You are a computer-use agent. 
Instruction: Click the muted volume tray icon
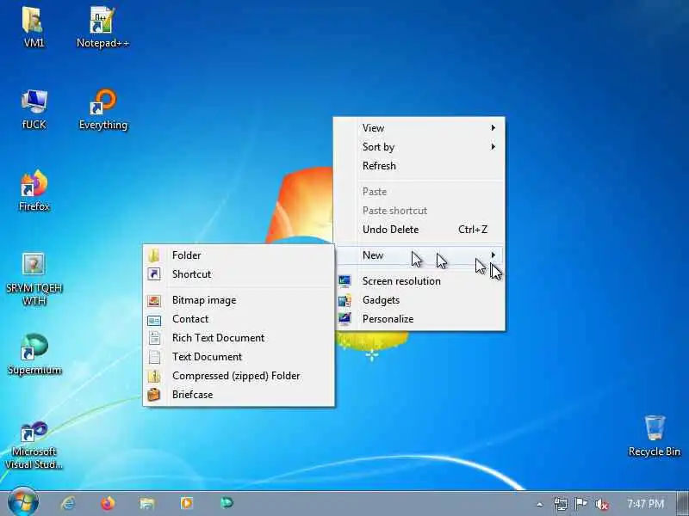tap(601, 504)
